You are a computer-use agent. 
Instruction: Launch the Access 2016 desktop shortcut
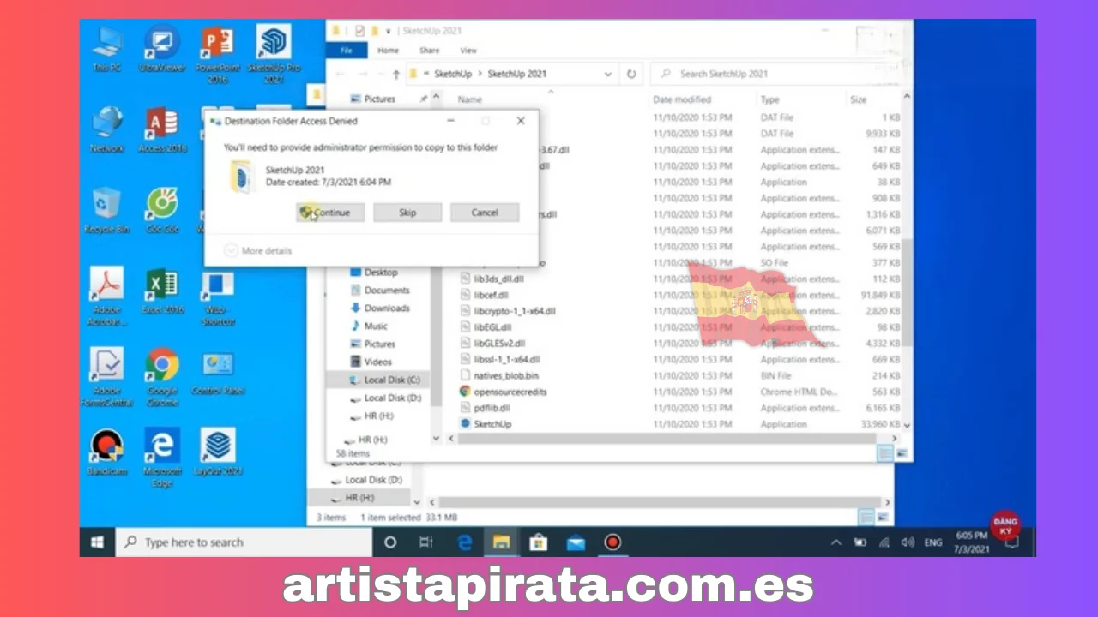162,130
